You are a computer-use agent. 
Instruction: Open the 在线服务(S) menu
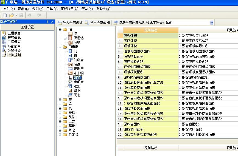(69, 9)
